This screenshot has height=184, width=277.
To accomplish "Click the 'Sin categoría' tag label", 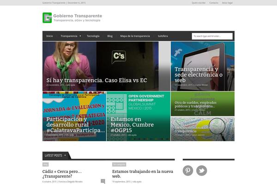I will point(119,164).
